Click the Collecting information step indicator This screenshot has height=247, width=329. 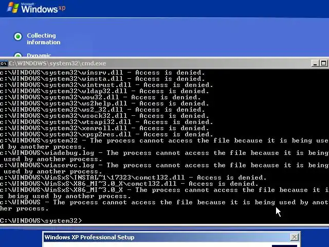click(18, 37)
